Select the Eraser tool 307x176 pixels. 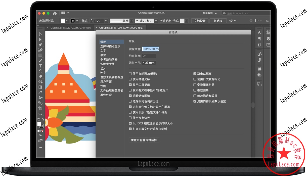(x=40, y=76)
